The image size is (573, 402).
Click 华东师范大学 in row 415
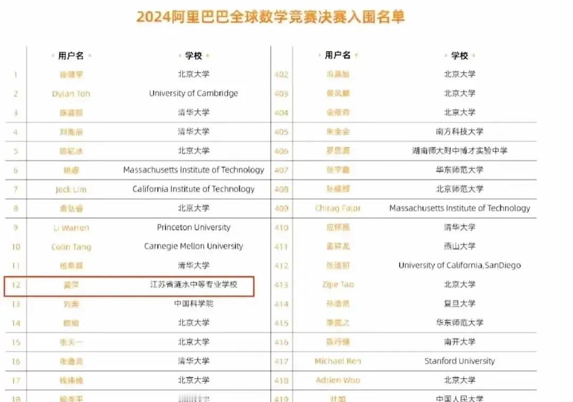tap(459, 323)
